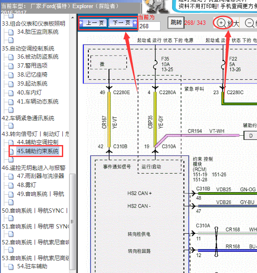257x273 pixels.
Task: Open 35.自动空调控制系统 tree entry
Action: click(x=28, y=48)
